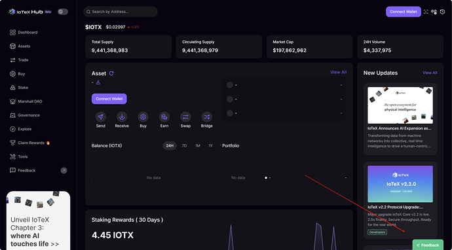Open the Bridge icon
This screenshot has height=250, width=452.
click(207, 116)
